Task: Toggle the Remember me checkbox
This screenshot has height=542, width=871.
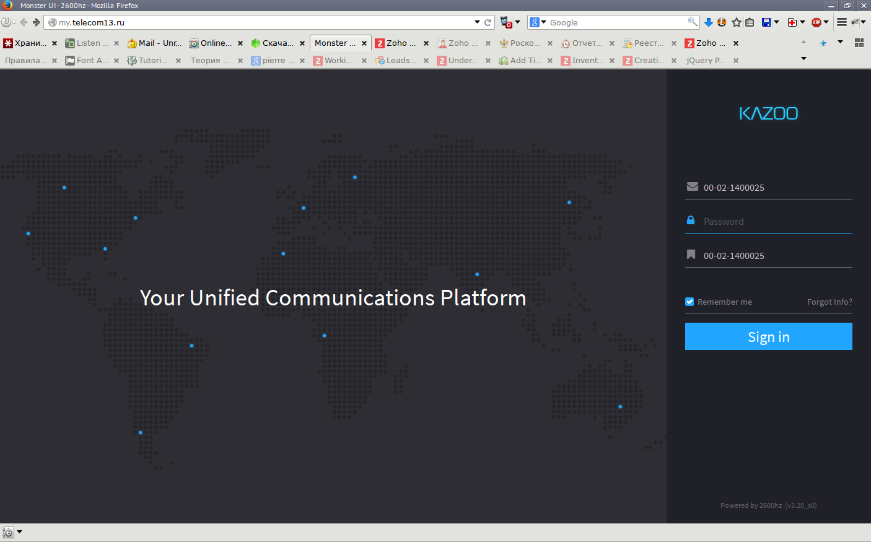Action: coord(689,302)
